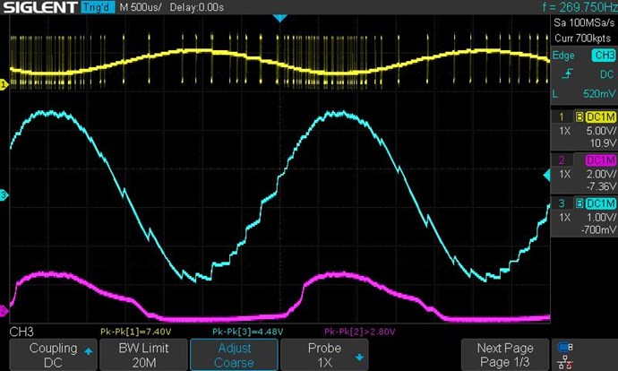Viewport: 618px width, 371px height.
Task: Click the Pk-Pk[1]=7.40V measurement
Action: click(136, 332)
